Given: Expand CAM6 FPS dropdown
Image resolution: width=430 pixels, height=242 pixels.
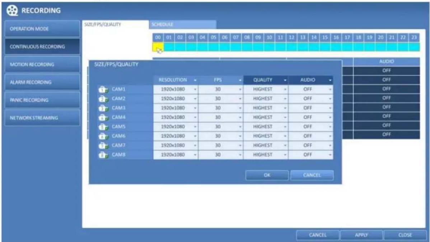Looking at the screenshot, I should pyautogui.click(x=220, y=136).
